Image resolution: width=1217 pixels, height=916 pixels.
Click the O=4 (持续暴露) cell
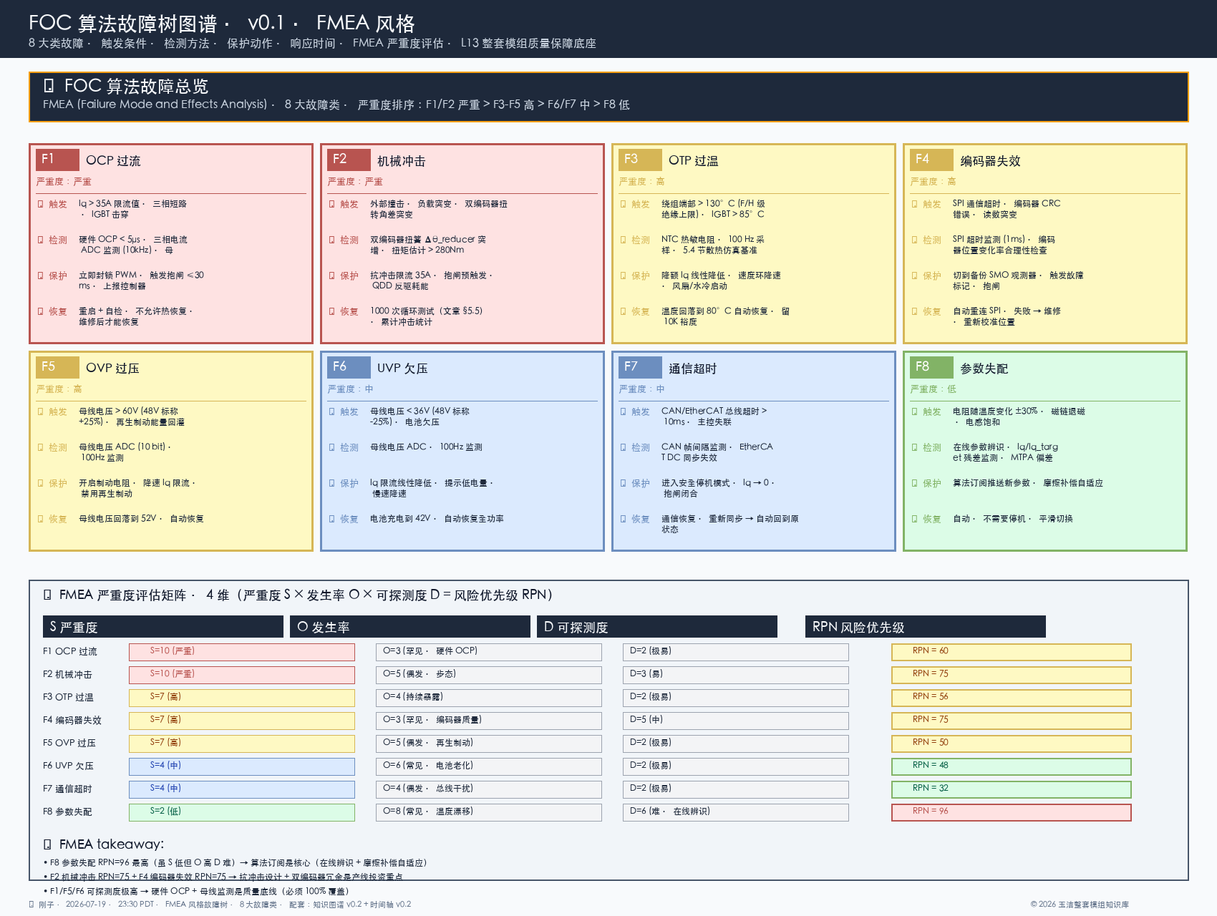[489, 698]
